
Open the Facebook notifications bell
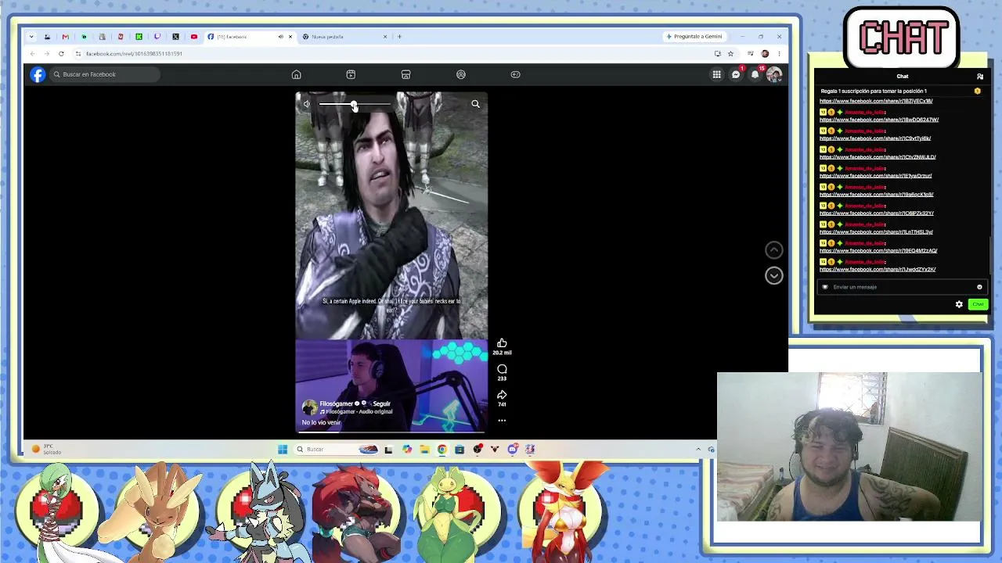[x=755, y=74]
